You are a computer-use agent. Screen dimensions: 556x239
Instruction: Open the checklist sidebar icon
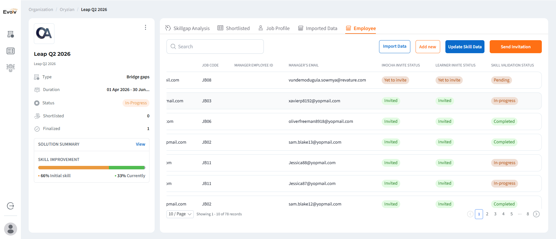[11, 51]
